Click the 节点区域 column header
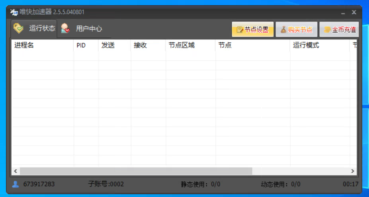Image resolution: width=369 pixels, height=197 pixels. click(x=191, y=45)
